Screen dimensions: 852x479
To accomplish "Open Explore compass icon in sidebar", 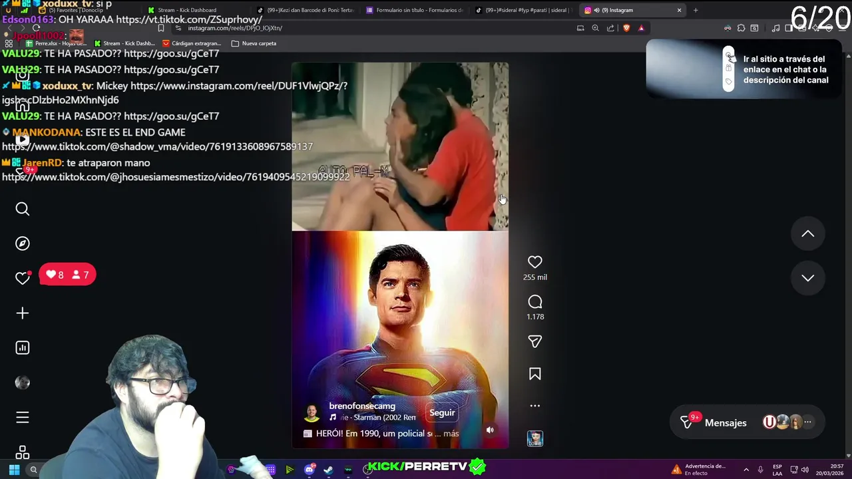I will click(x=23, y=243).
